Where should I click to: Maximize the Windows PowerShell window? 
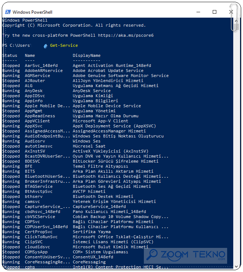coord(215,12)
